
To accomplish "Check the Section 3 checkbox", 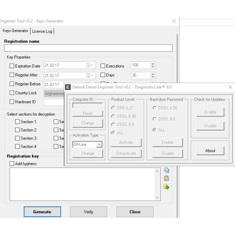I will tap(17, 138).
